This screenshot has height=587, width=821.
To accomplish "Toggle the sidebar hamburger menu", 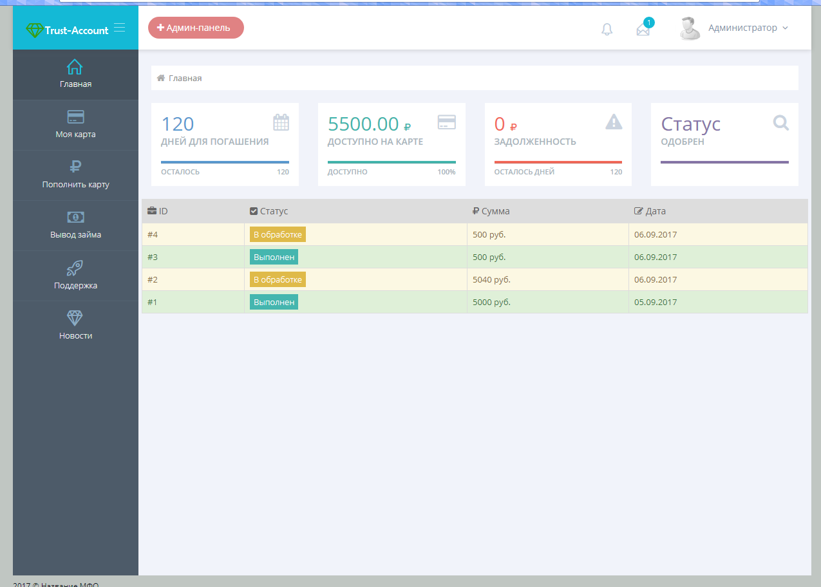I will click(x=119, y=28).
